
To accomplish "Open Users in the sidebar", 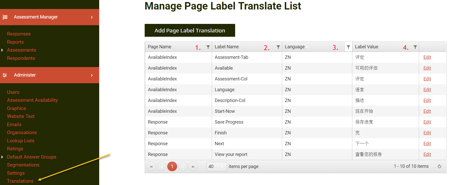I will pos(13,92).
